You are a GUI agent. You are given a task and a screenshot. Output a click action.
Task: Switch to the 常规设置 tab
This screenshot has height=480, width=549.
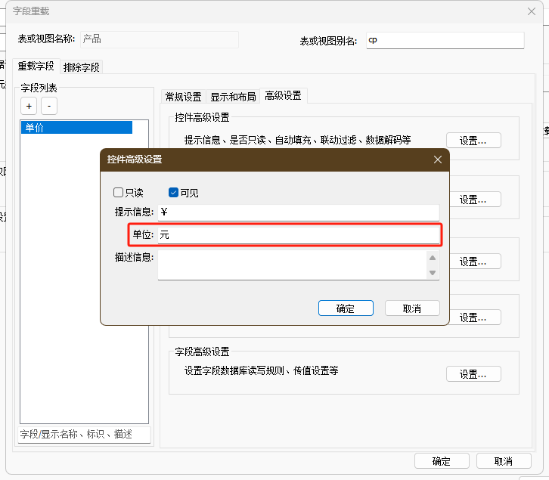[183, 97]
